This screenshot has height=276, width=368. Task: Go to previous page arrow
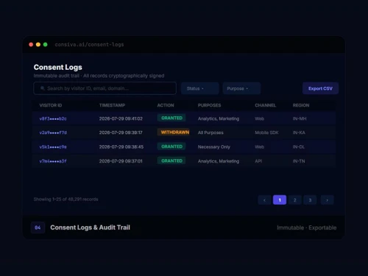coord(264,200)
